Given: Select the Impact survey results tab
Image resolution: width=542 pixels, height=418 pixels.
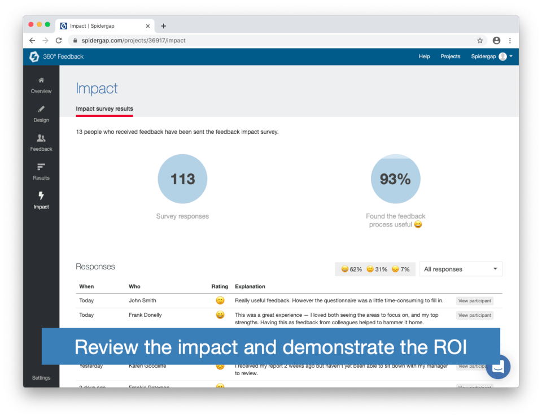Looking at the screenshot, I should pyautogui.click(x=104, y=109).
